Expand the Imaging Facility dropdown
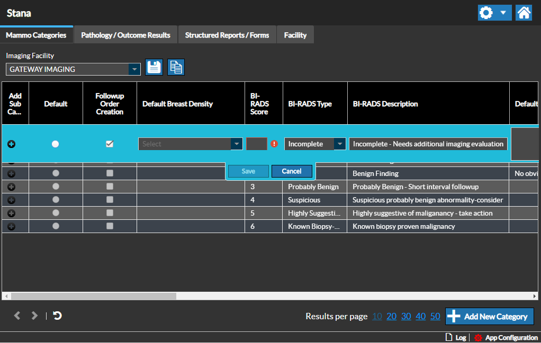Viewport: 541px width, 343px height. [x=135, y=69]
